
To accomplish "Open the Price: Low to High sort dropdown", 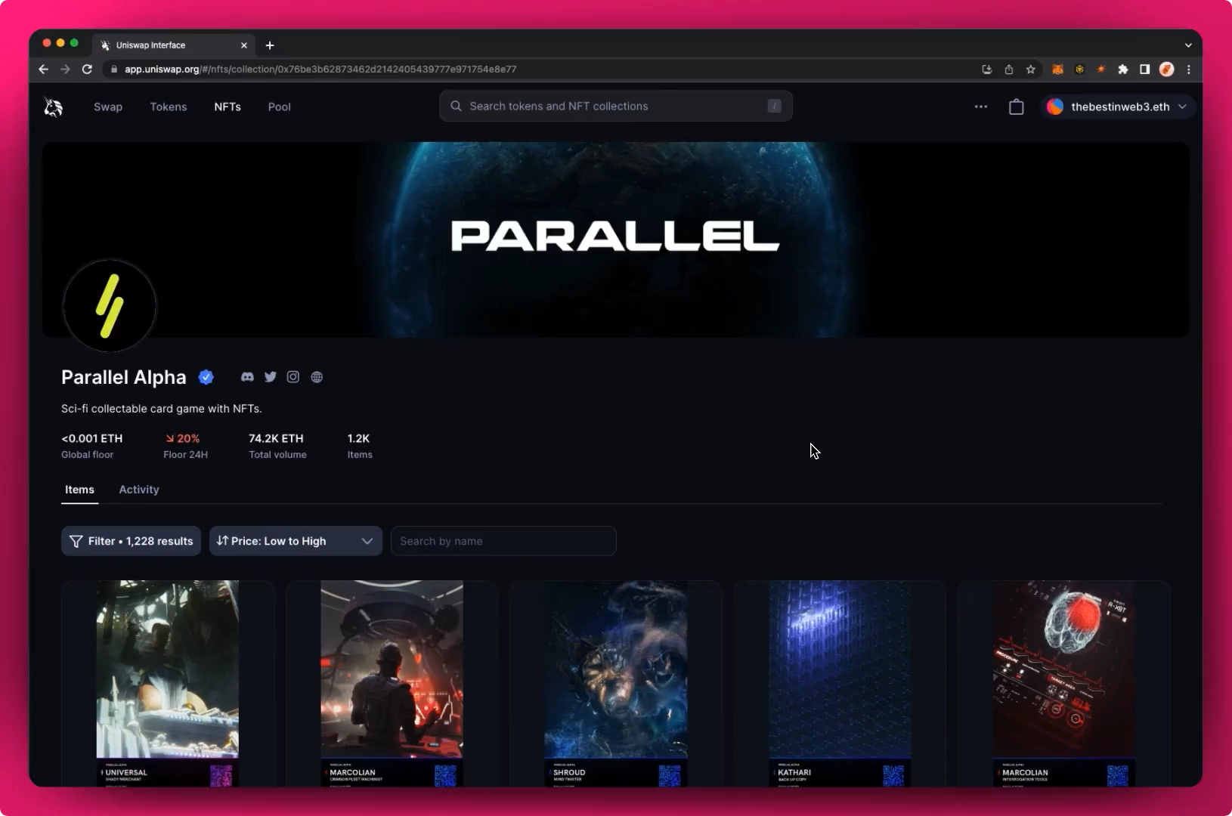I will [296, 541].
